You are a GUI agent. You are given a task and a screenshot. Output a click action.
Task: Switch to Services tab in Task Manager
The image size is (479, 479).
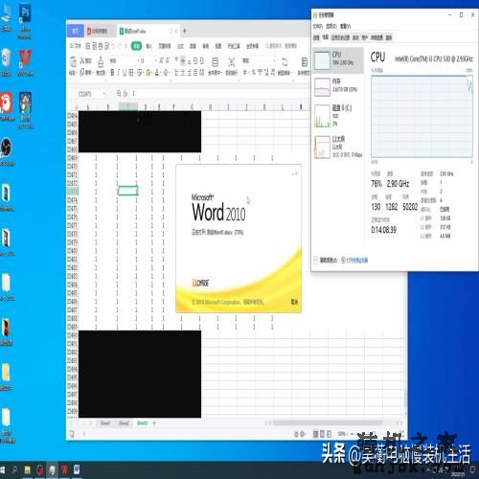pyautogui.click(x=389, y=37)
